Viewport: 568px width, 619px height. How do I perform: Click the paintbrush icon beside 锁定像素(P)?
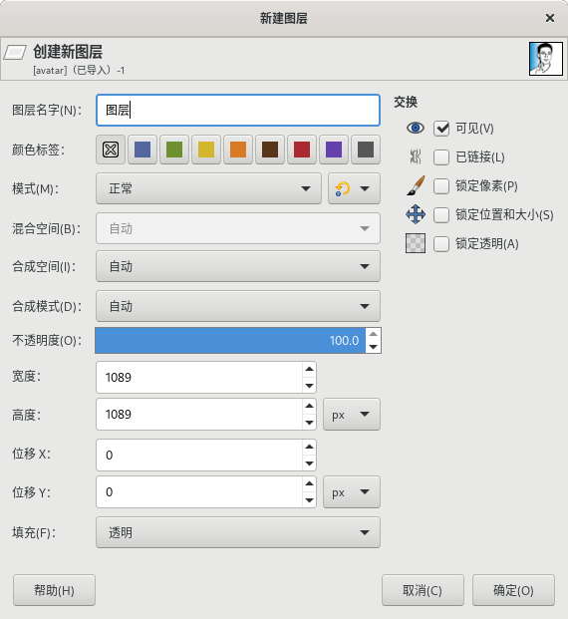416,185
